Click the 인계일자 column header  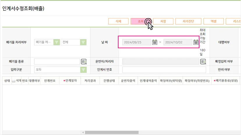click(70, 81)
